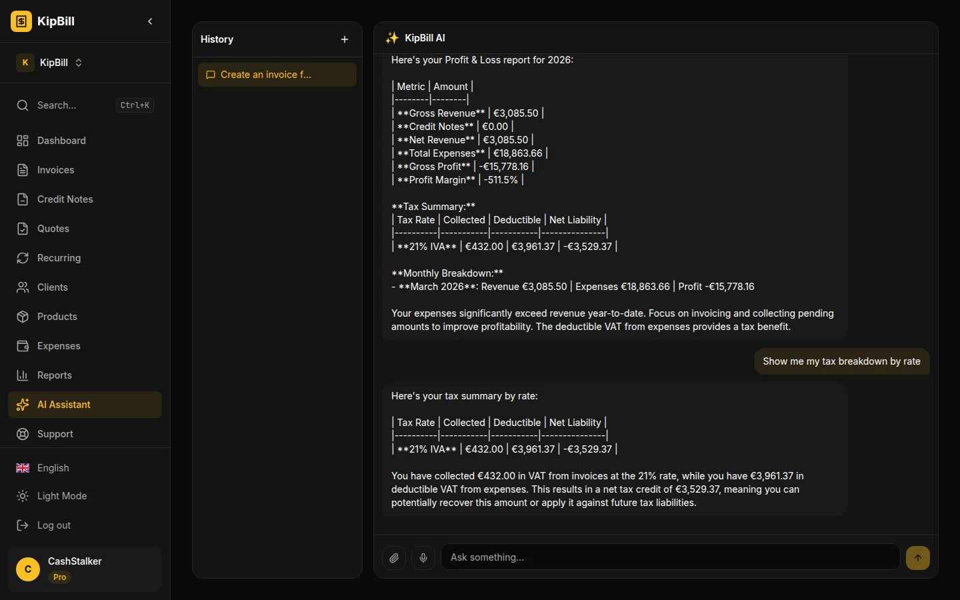
Task: Open the Invoices menu item
Action: (55, 170)
